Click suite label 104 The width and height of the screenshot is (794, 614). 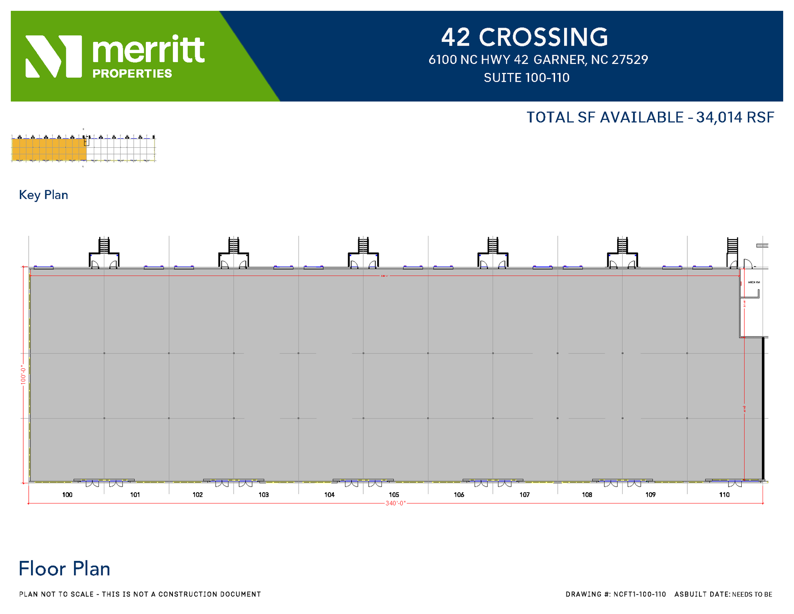(330, 495)
